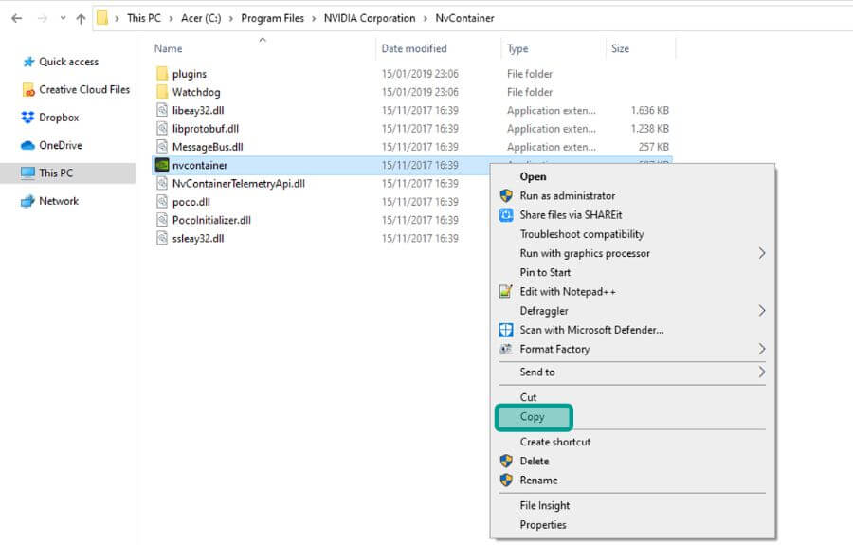The height and width of the screenshot is (545, 853).
Task: Navigate to Program Files in breadcrumb
Action: click(x=273, y=18)
